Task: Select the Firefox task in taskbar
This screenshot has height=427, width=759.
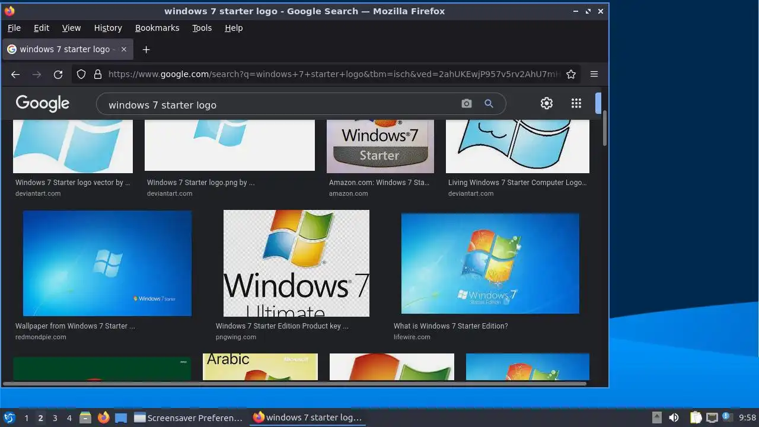Action: [x=308, y=418]
